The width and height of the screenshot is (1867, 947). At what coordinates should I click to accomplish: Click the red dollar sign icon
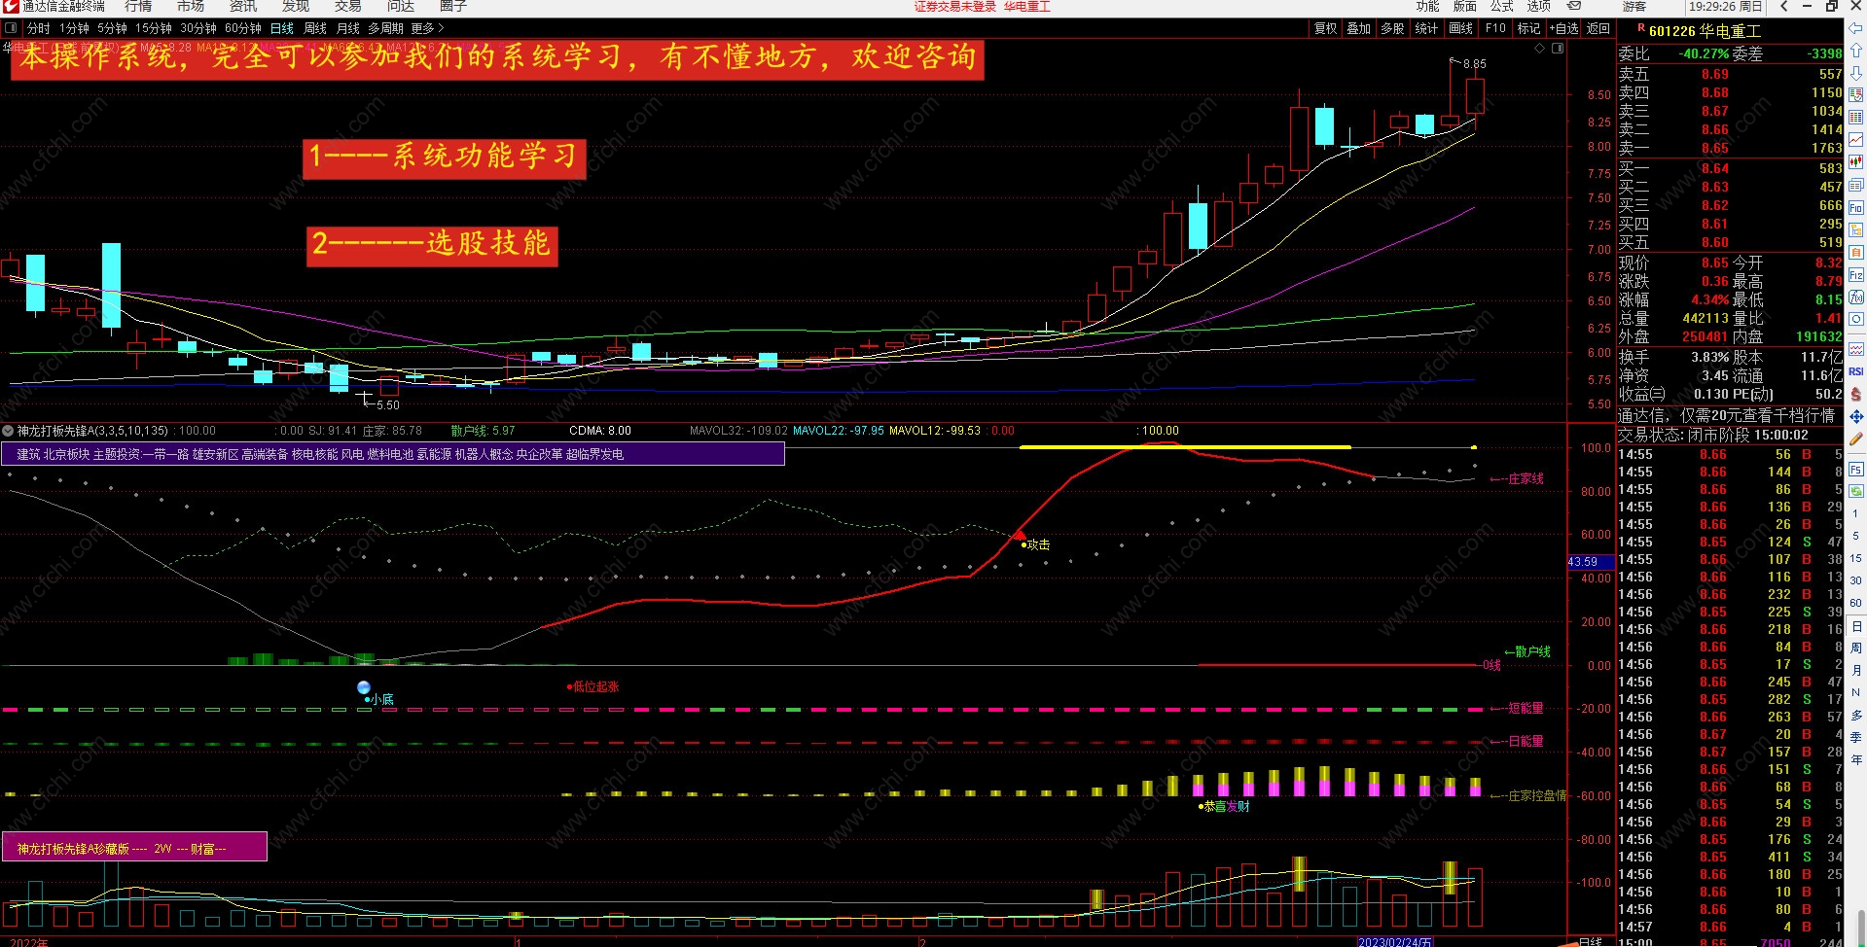coord(1856,394)
